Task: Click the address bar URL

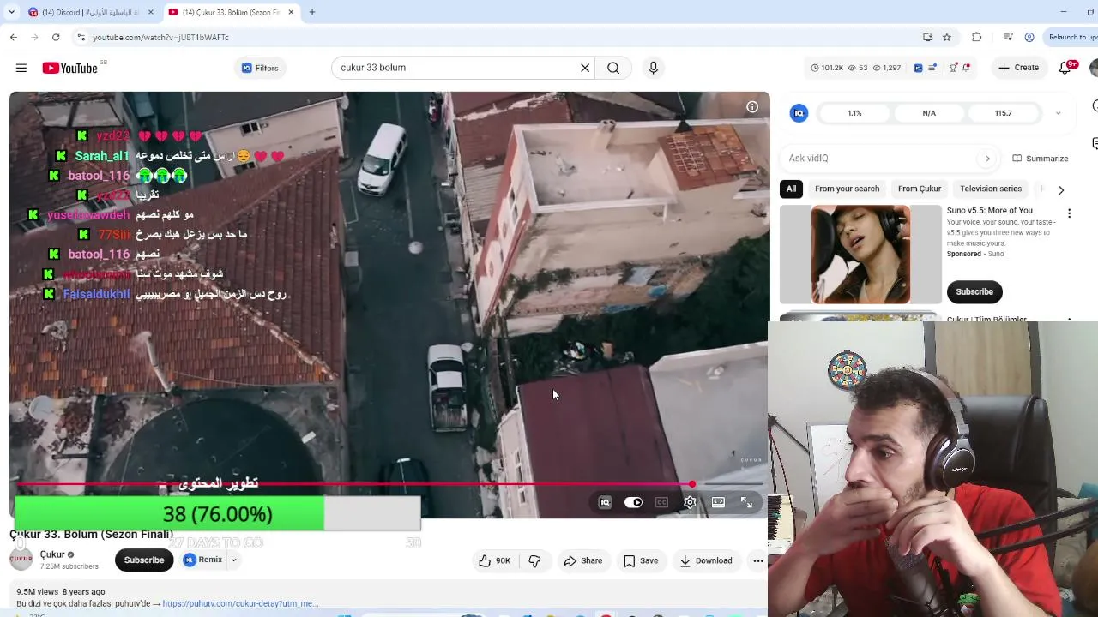Action: tap(160, 38)
